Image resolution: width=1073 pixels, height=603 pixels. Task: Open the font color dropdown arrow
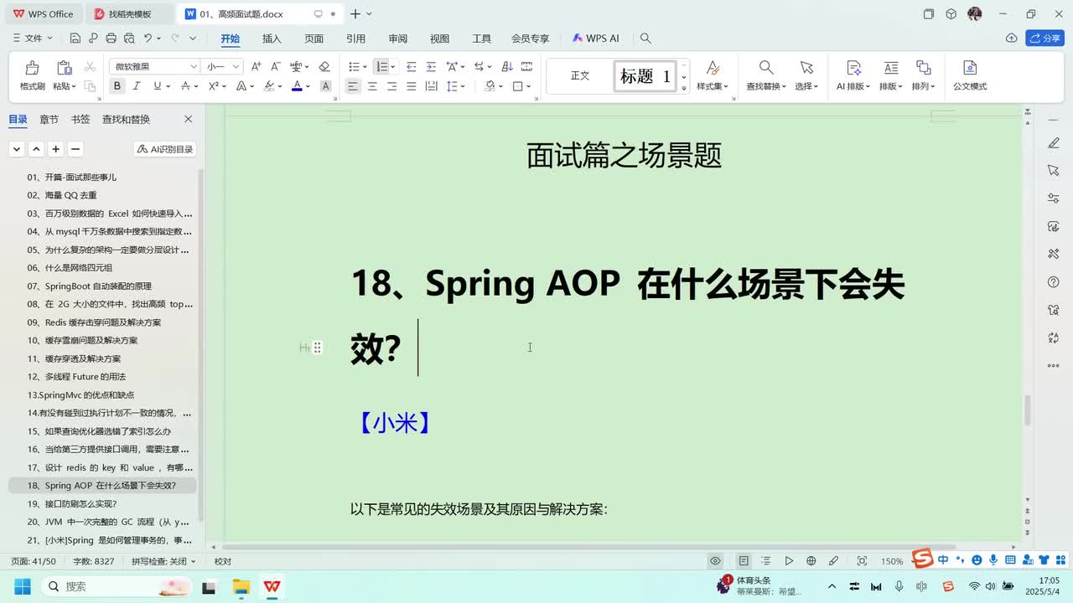pos(308,86)
